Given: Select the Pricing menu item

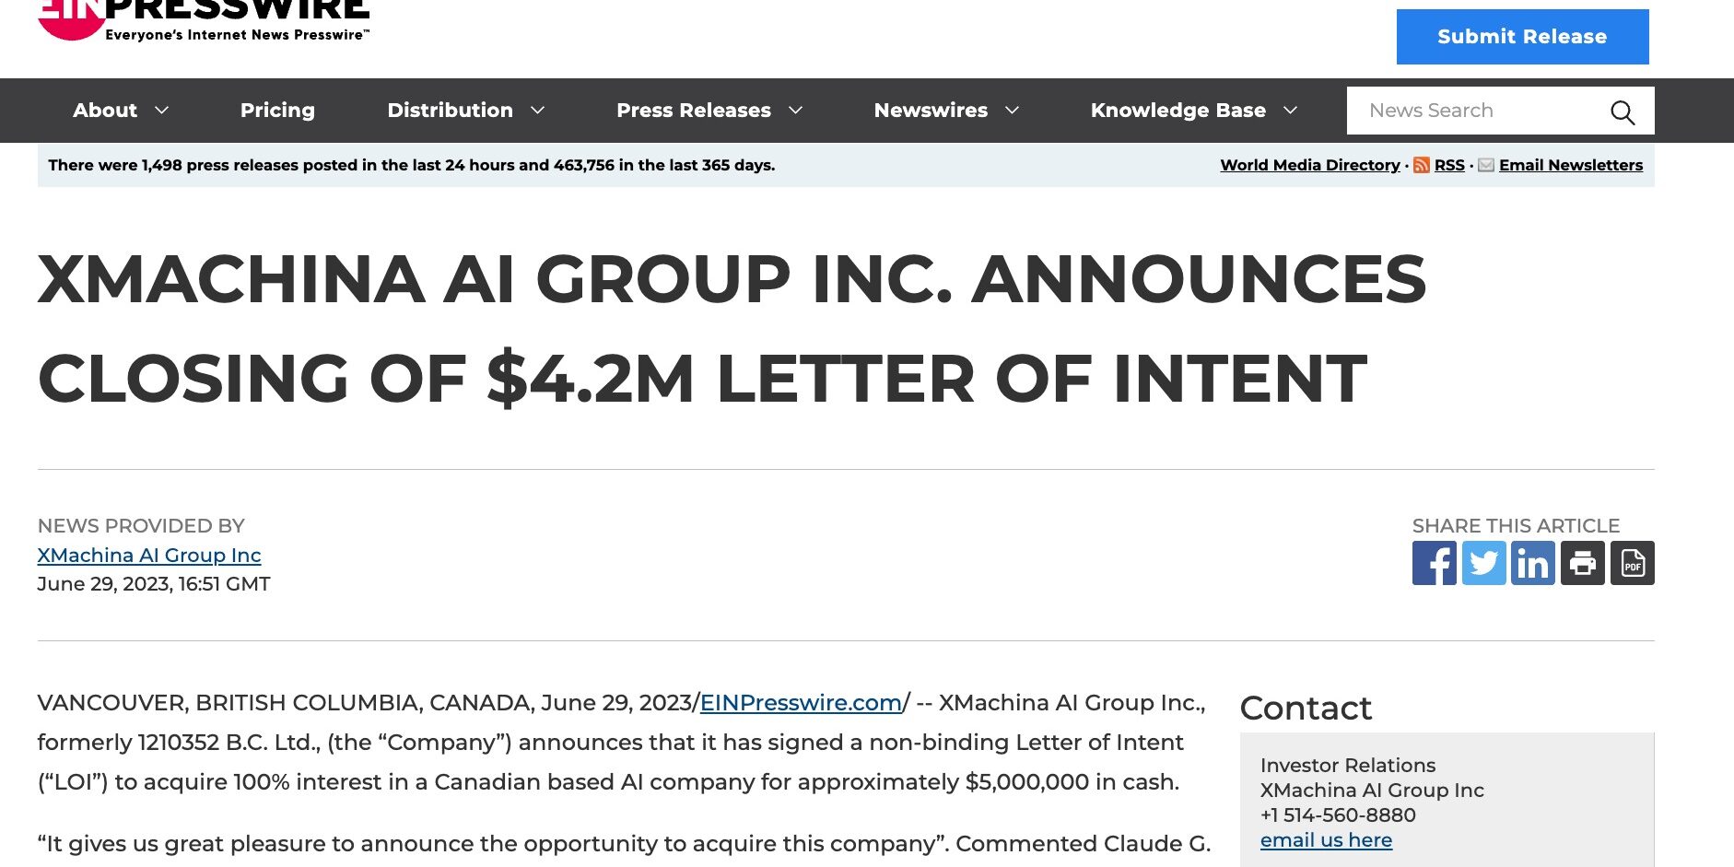Looking at the screenshot, I should click(x=277, y=110).
